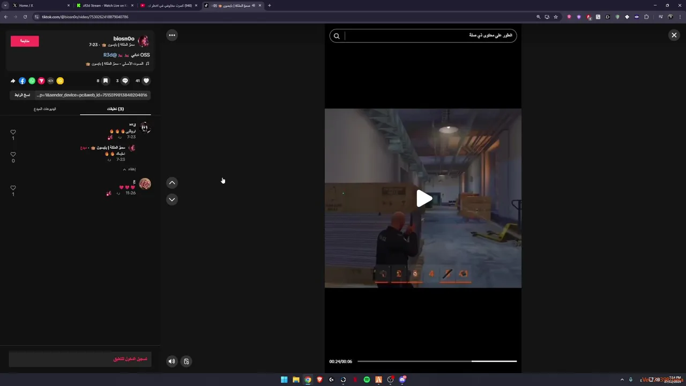
Task: Share the video to Facebook
Action: pyautogui.click(x=22, y=81)
